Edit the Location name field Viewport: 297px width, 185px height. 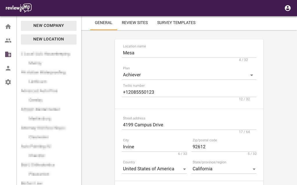pos(189,53)
